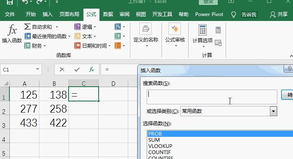Open Recently Used functions star icon

tap(28, 36)
